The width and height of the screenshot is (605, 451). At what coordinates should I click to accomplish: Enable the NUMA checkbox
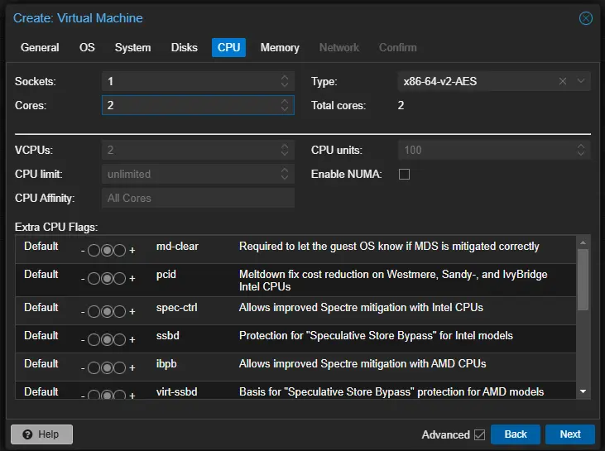[x=405, y=175]
